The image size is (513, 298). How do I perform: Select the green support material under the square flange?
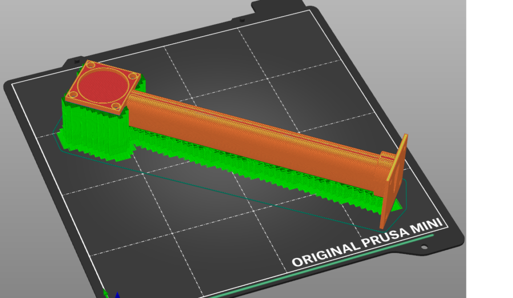[95, 131]
